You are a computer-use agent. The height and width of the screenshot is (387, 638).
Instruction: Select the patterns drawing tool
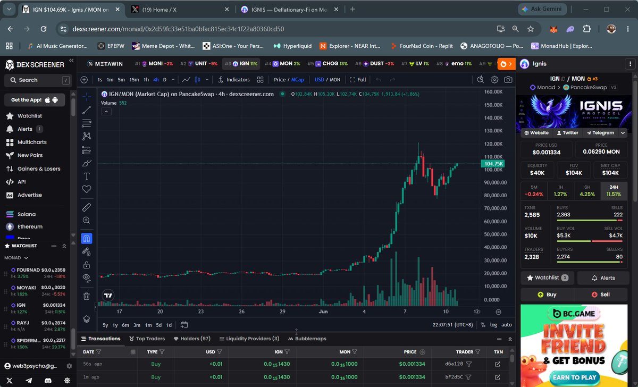pos(87,137)
